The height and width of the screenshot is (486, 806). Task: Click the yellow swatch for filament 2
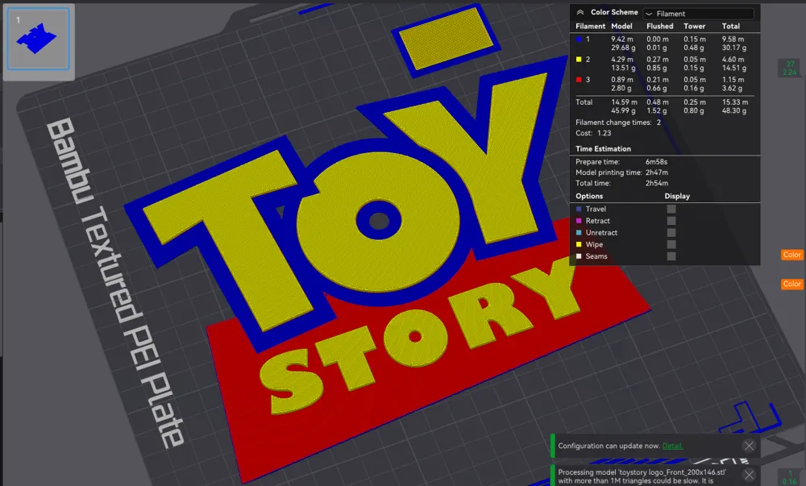pos(579,60)
